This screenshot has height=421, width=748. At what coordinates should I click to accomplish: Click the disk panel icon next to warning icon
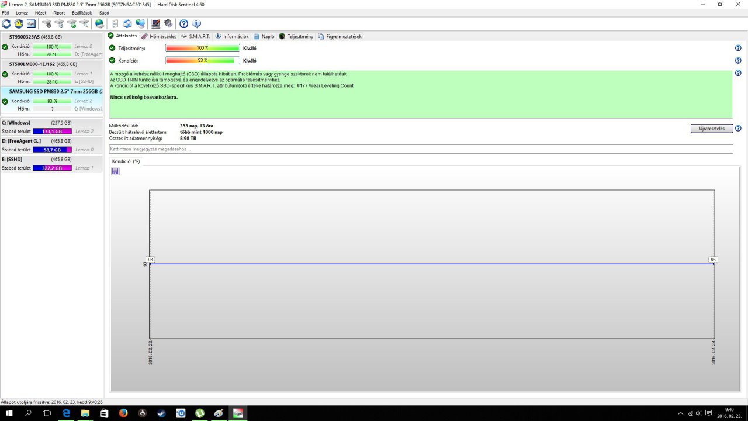tap(31, 23)
